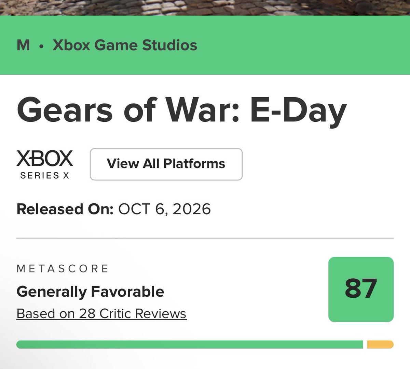Click the green publisher header banner
410x369 pixels.
[205, 45]
